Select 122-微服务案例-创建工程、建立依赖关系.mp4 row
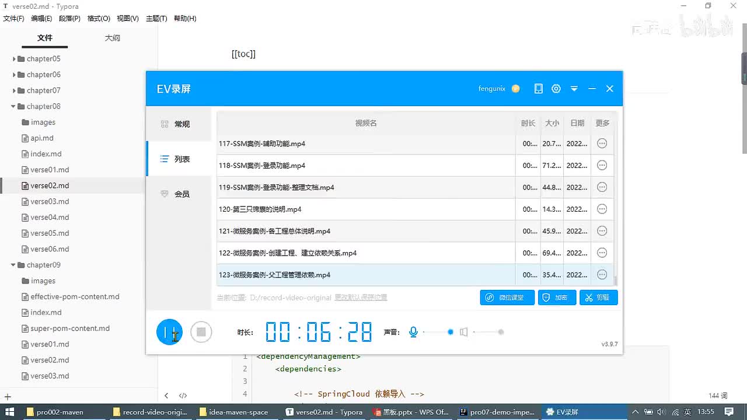 415,253
